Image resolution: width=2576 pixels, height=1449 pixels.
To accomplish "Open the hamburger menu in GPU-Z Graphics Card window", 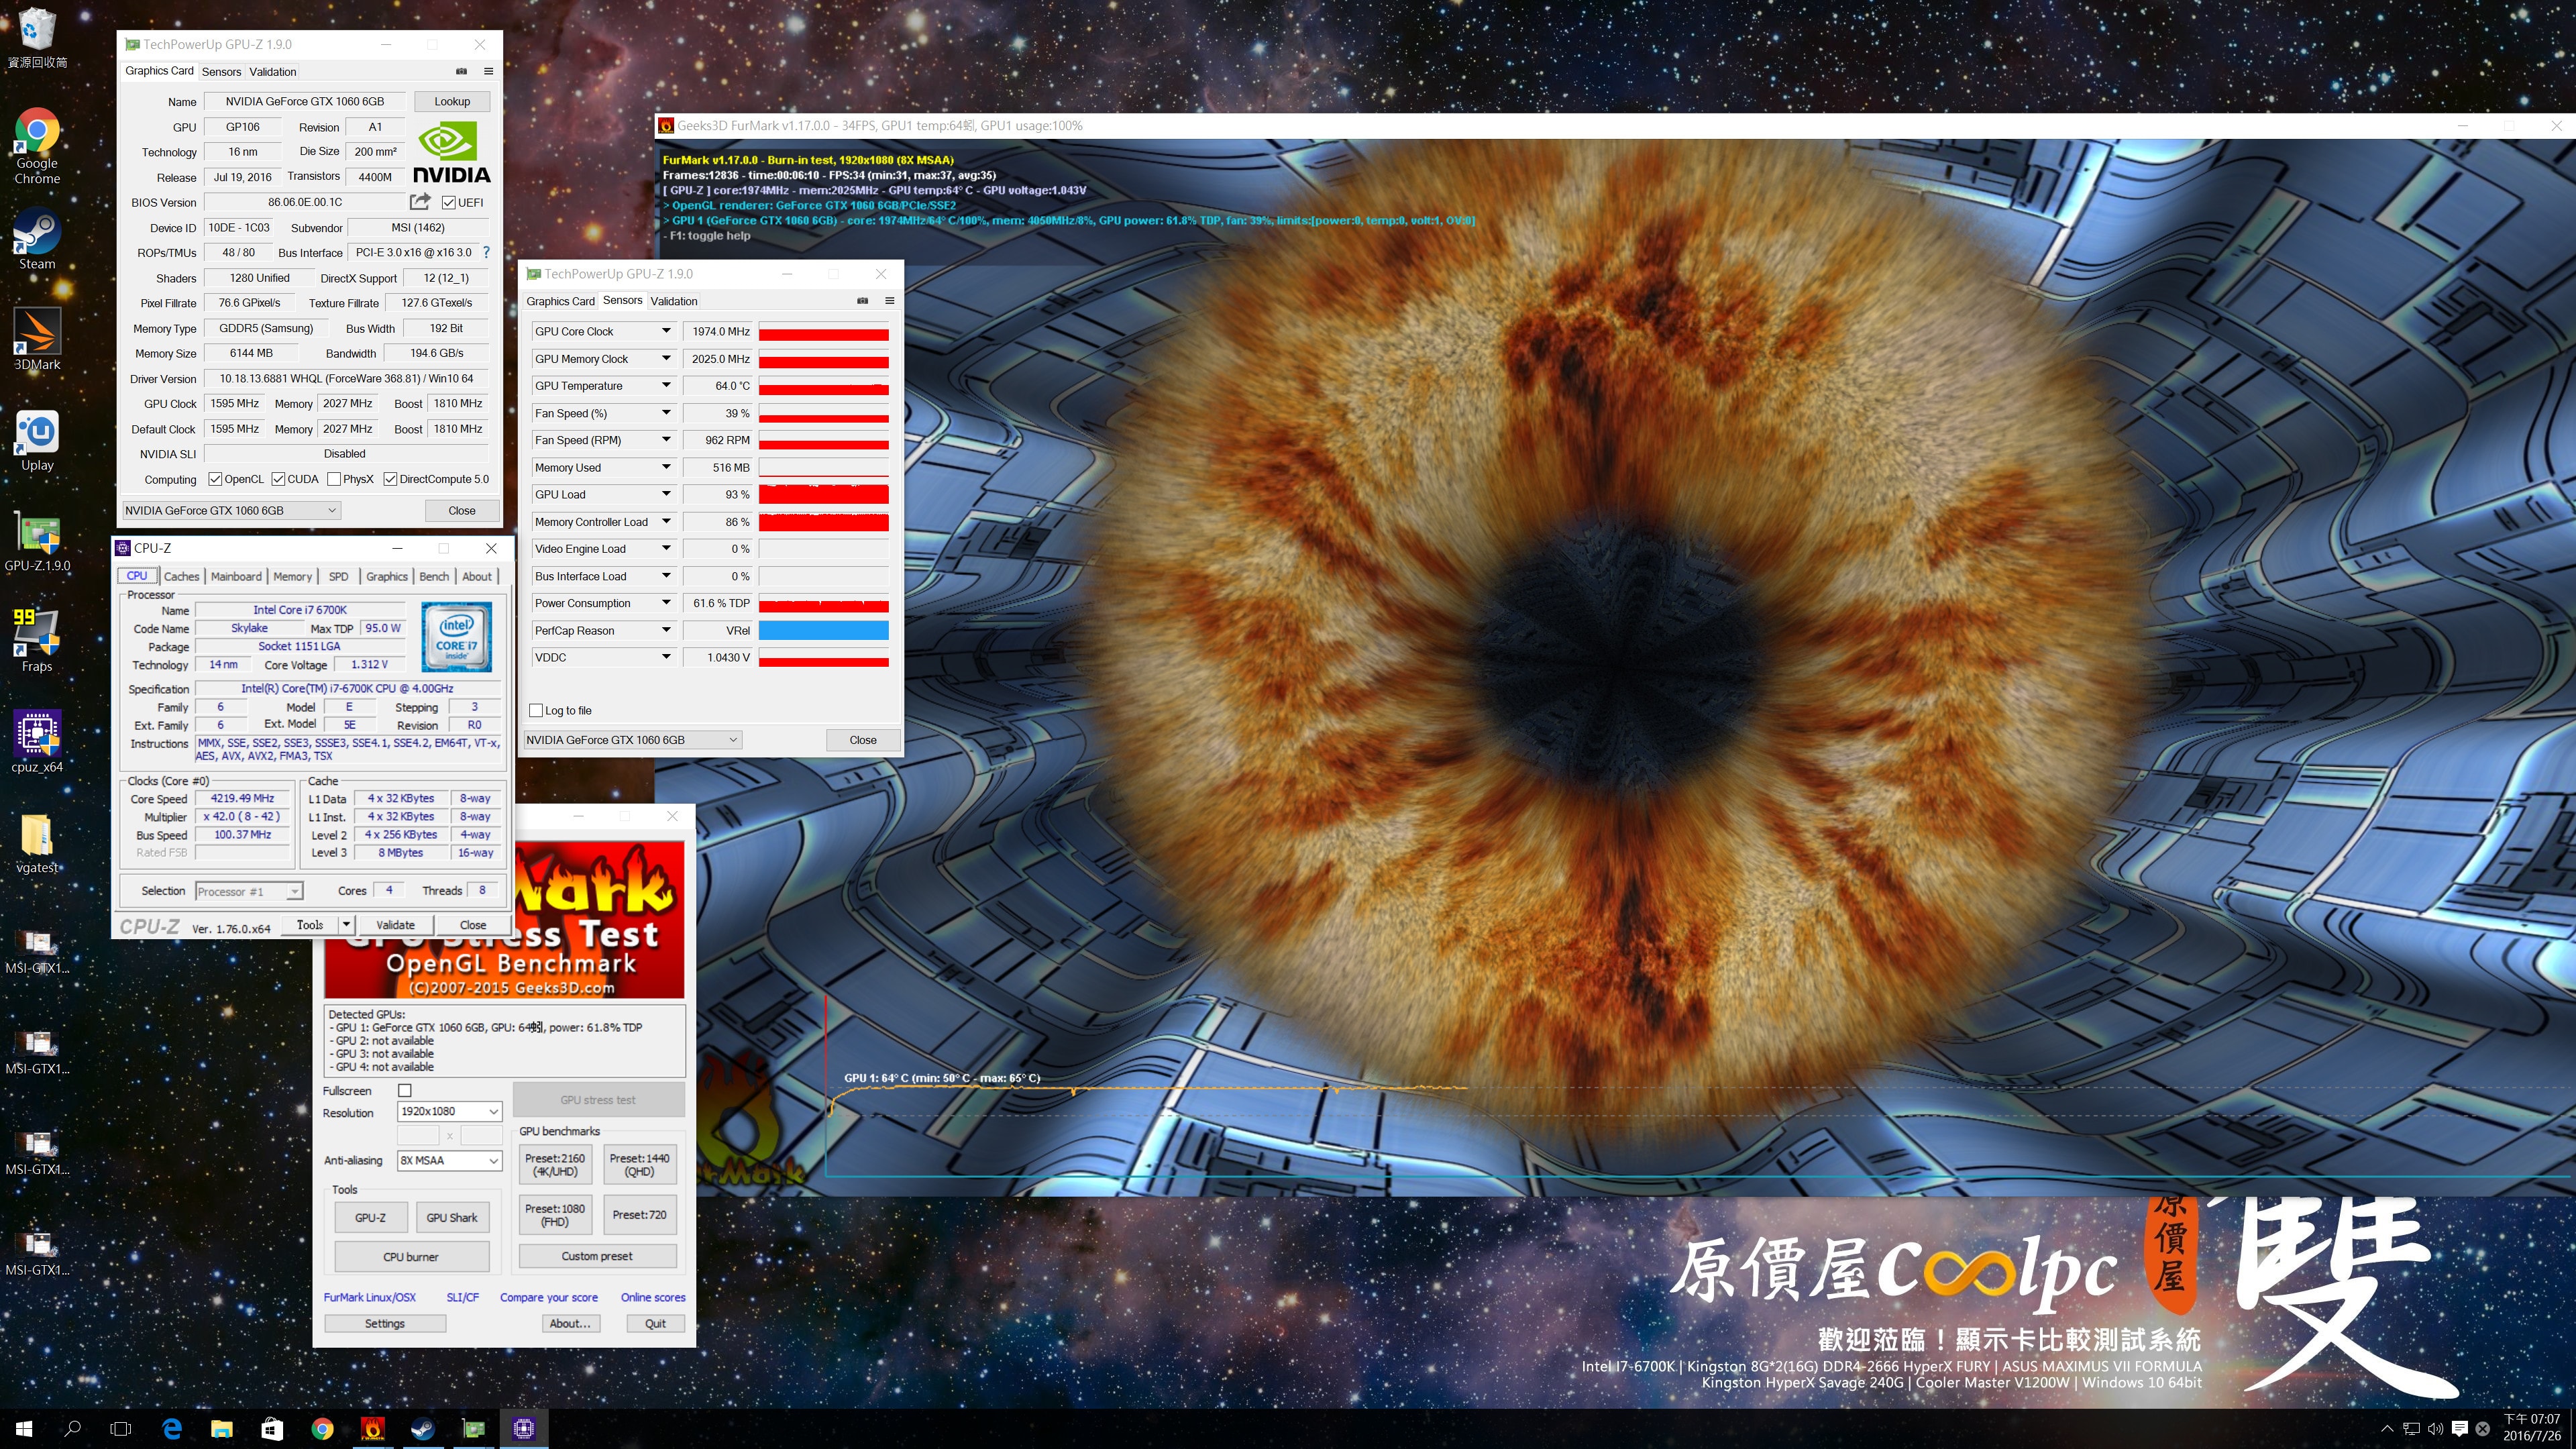I will tap(488, 71).
